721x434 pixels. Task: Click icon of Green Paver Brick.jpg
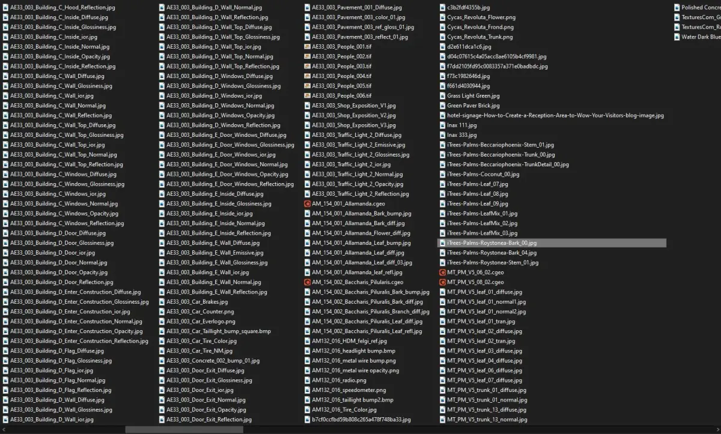(442, 106)
